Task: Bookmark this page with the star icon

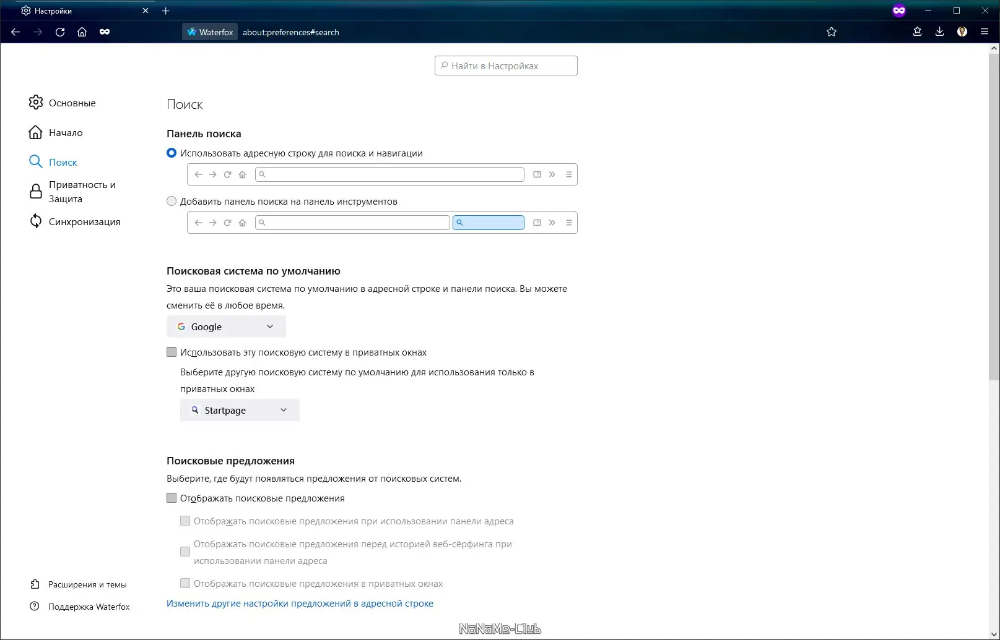Action: (x=832, y=32)
